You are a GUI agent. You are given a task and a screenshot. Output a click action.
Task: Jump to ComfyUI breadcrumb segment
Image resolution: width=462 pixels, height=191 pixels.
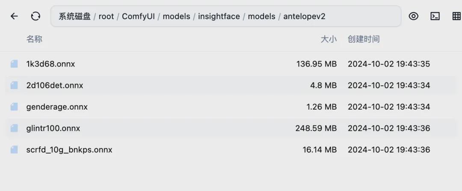[x=137, y=17]
